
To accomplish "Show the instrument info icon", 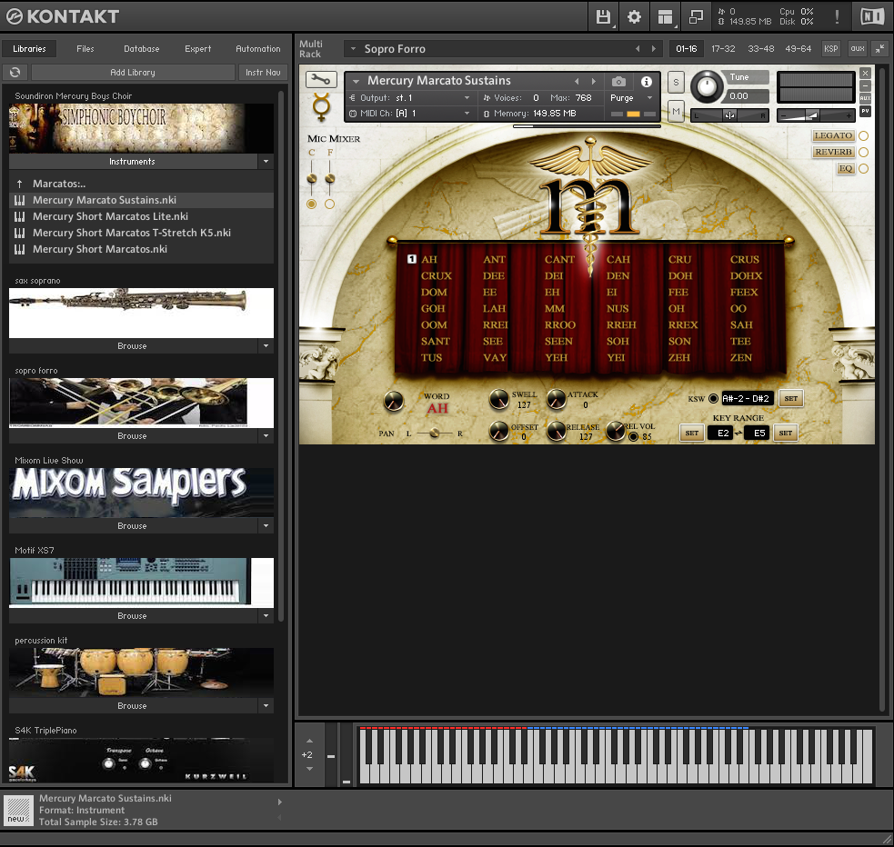I will [646, 82].
